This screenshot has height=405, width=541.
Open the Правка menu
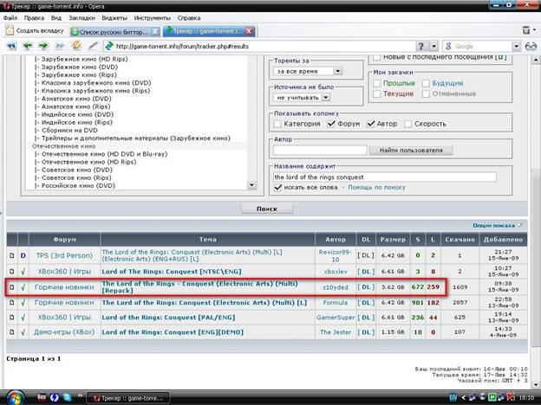[x=34, y=18]
